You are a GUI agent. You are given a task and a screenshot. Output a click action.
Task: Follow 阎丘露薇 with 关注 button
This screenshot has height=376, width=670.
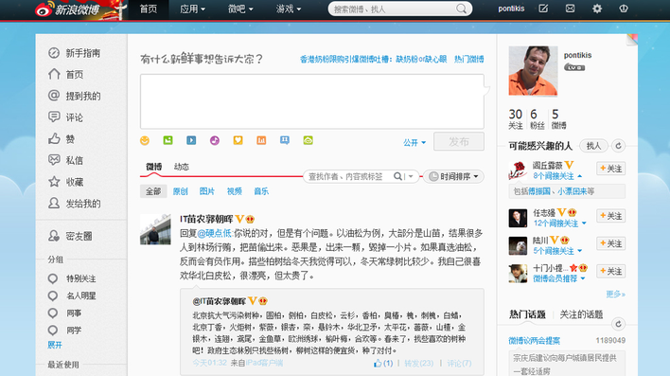pos(611,169)
